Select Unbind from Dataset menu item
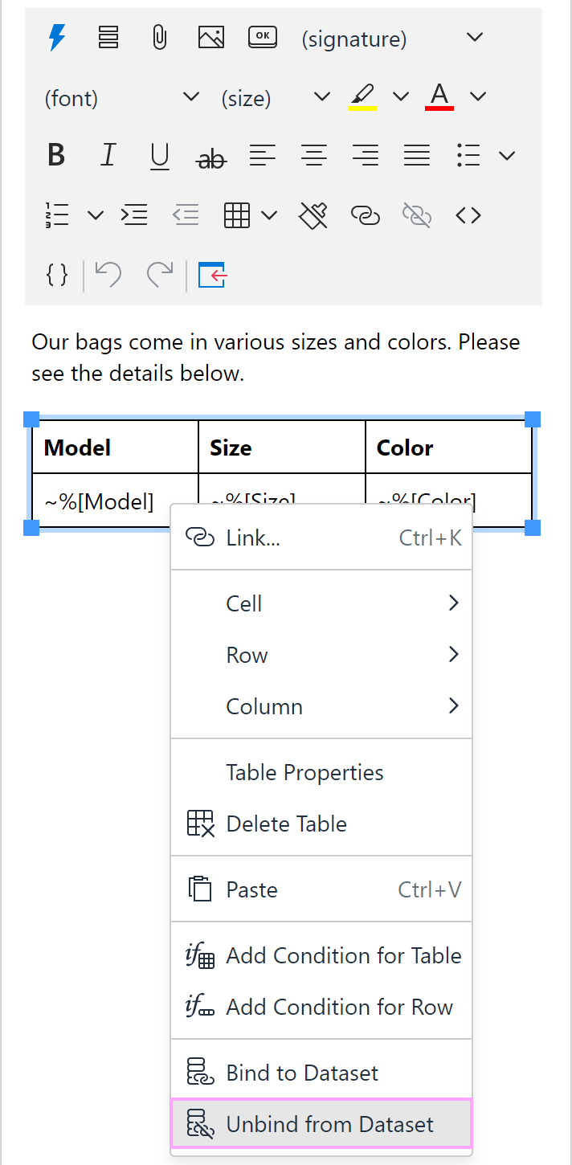Image resolution: width=572 pixels, height=1165 pixels. point(321,1124)
